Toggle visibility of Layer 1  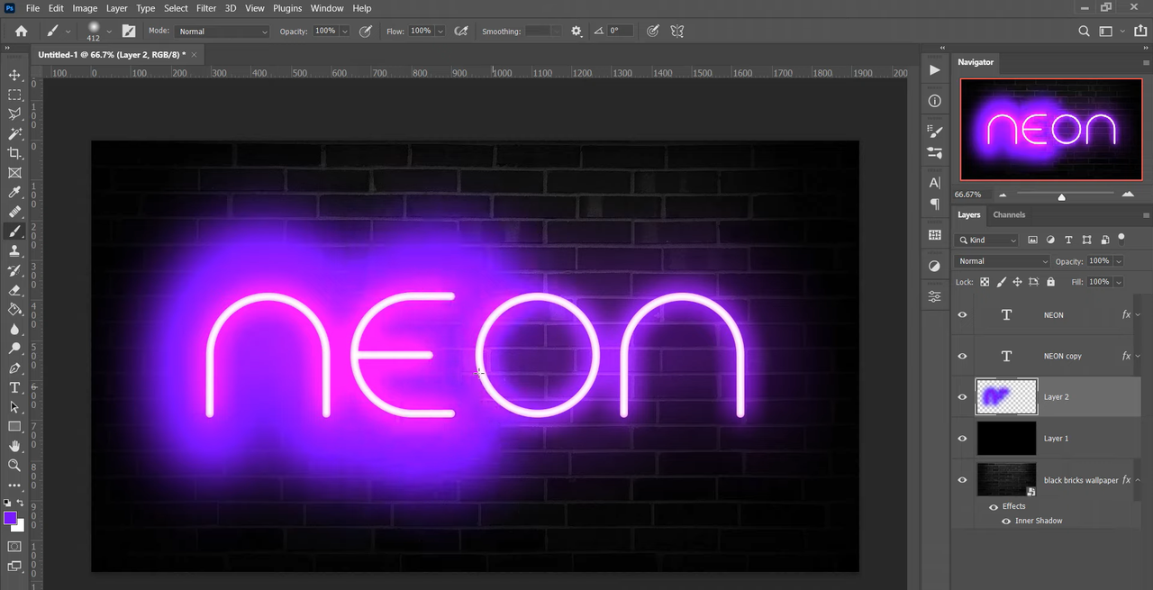[x=962, y=439]
